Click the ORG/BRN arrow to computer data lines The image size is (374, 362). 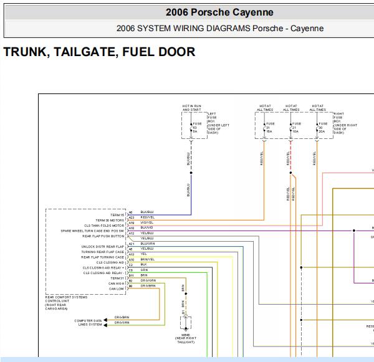[105, 320]
